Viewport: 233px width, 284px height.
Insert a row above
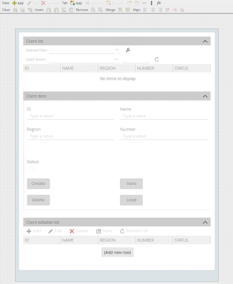coord(64,10)
